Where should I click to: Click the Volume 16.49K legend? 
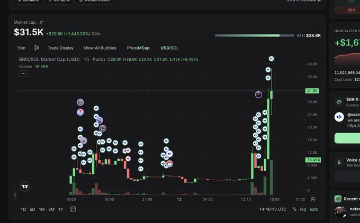coord(33,67)
